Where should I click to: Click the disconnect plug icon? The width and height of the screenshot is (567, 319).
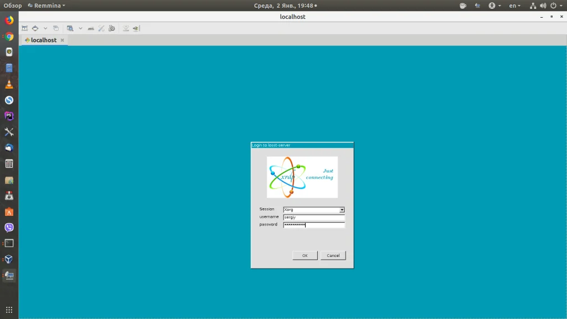click(136, 28)
